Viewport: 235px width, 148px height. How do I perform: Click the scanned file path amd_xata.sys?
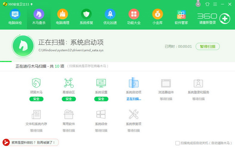coord(71,50)
